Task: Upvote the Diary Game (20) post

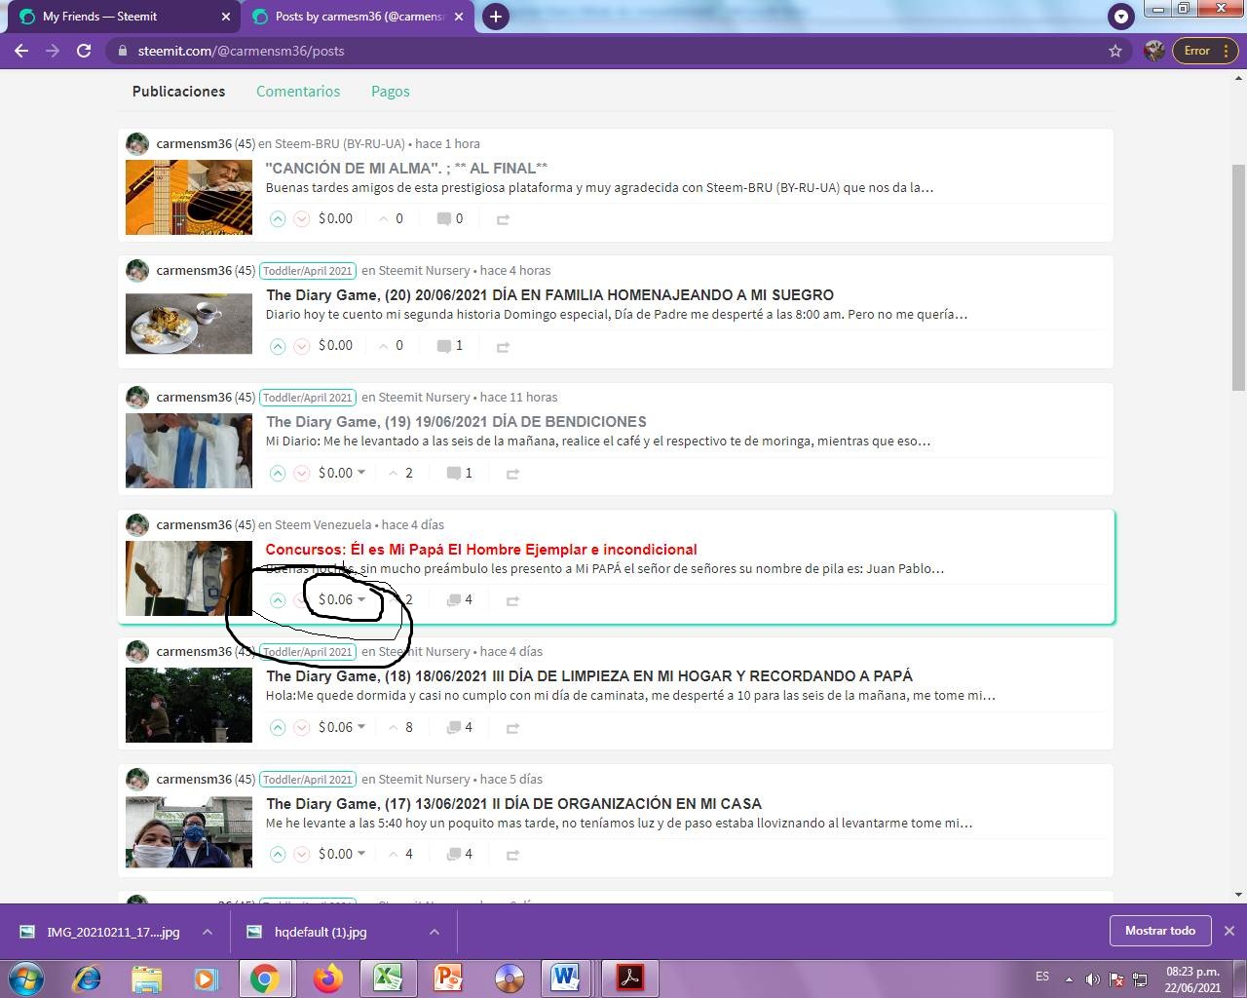Action: coord(278,346)
